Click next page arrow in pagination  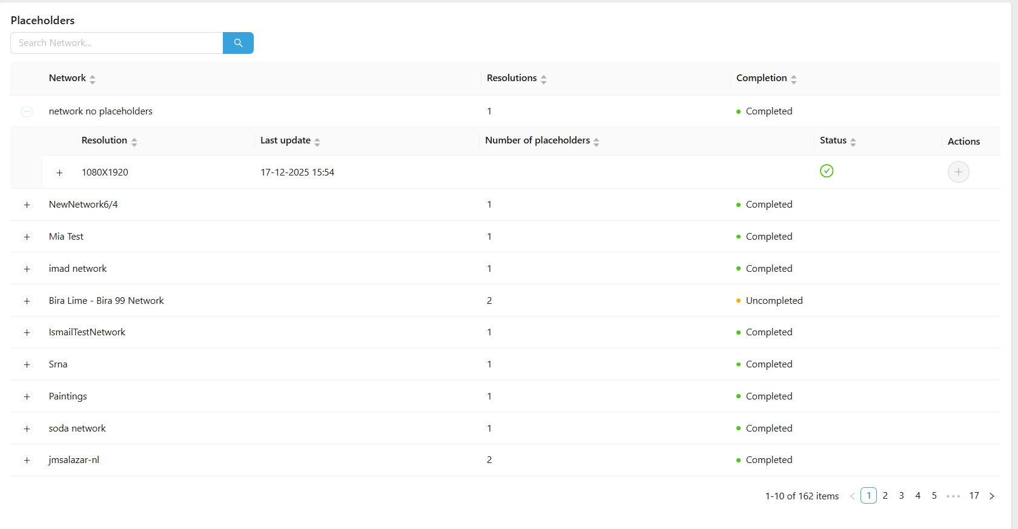click(x=991, y=496)
